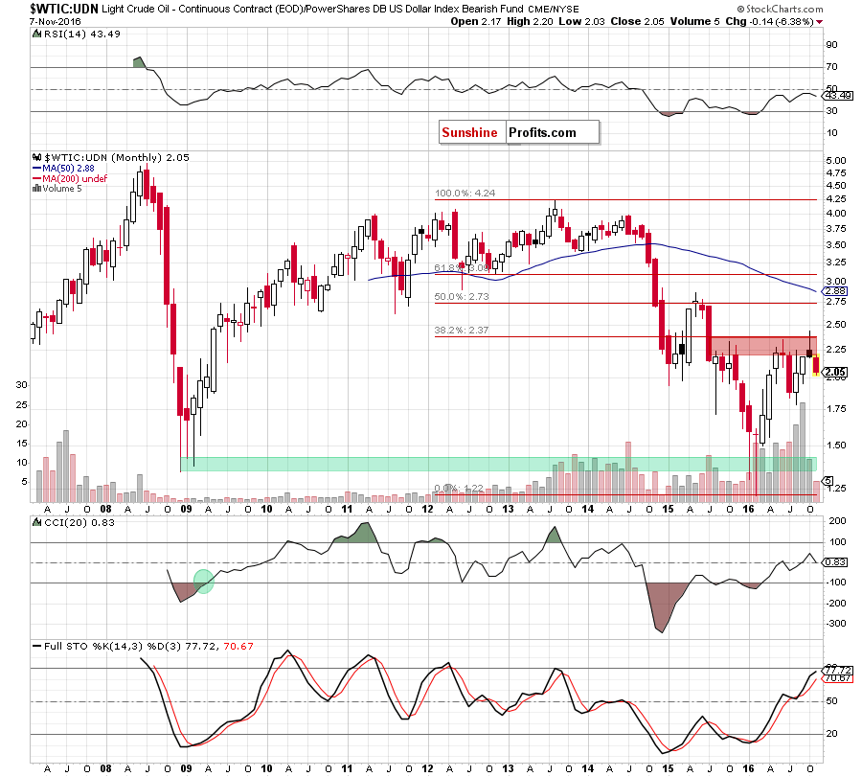Click the stochastic %K value tag 77.72
The image size is (862, 777).
click(x=839, y=670)
